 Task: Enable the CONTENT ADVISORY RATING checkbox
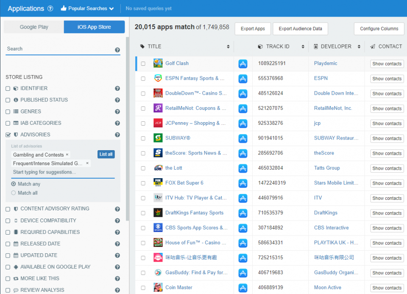point(8,209)
